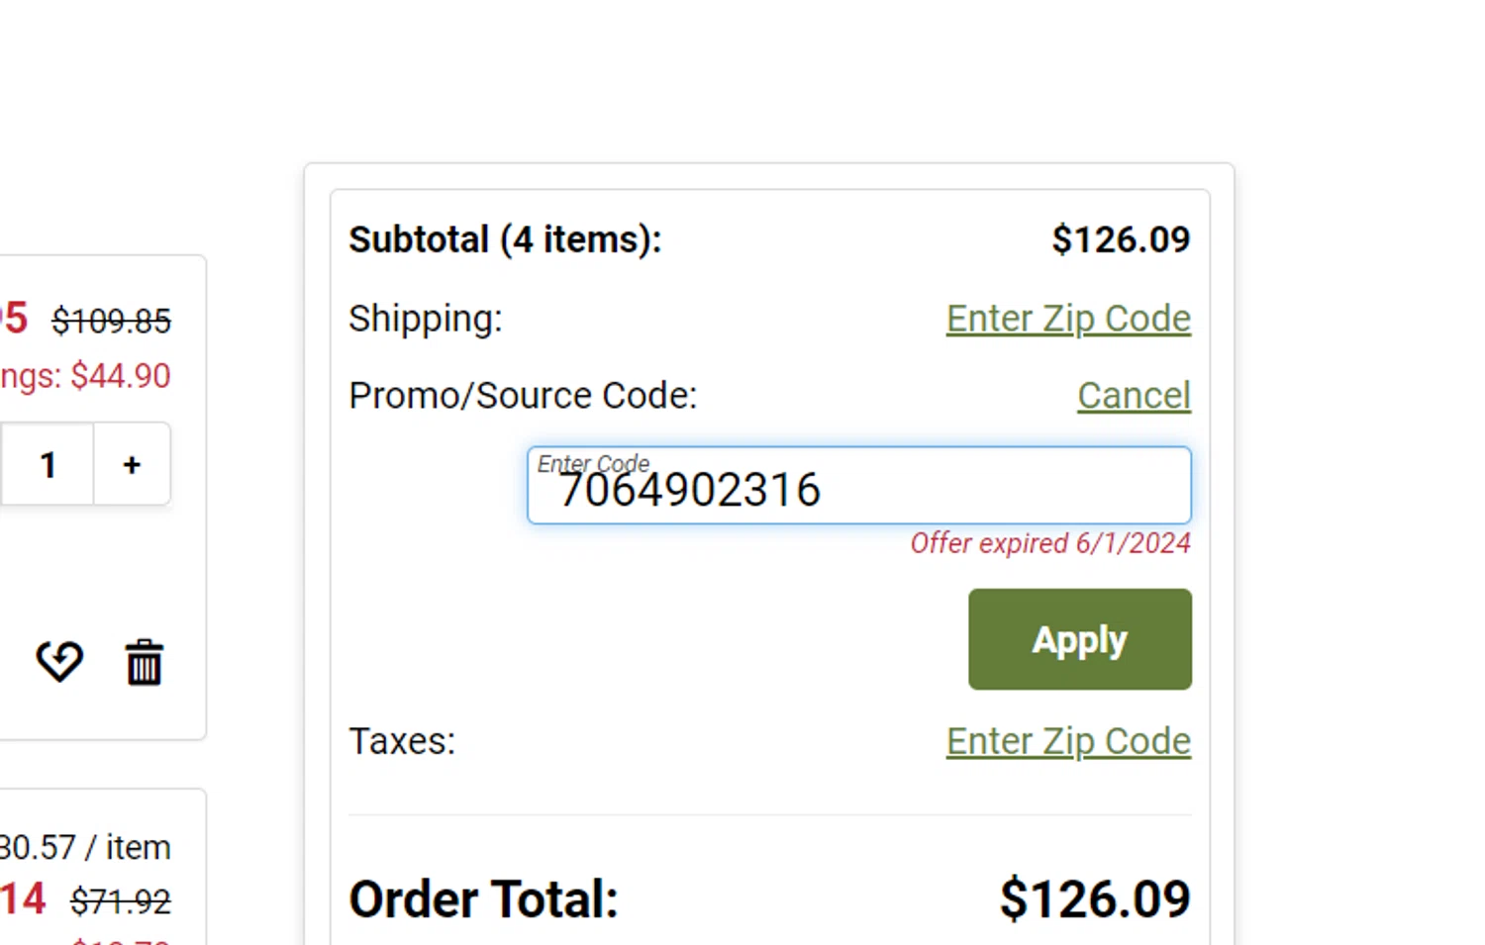Click the heart save-for-later icon
The width and height of the screenshot is (1485, 945).
(x=59, y=661)
